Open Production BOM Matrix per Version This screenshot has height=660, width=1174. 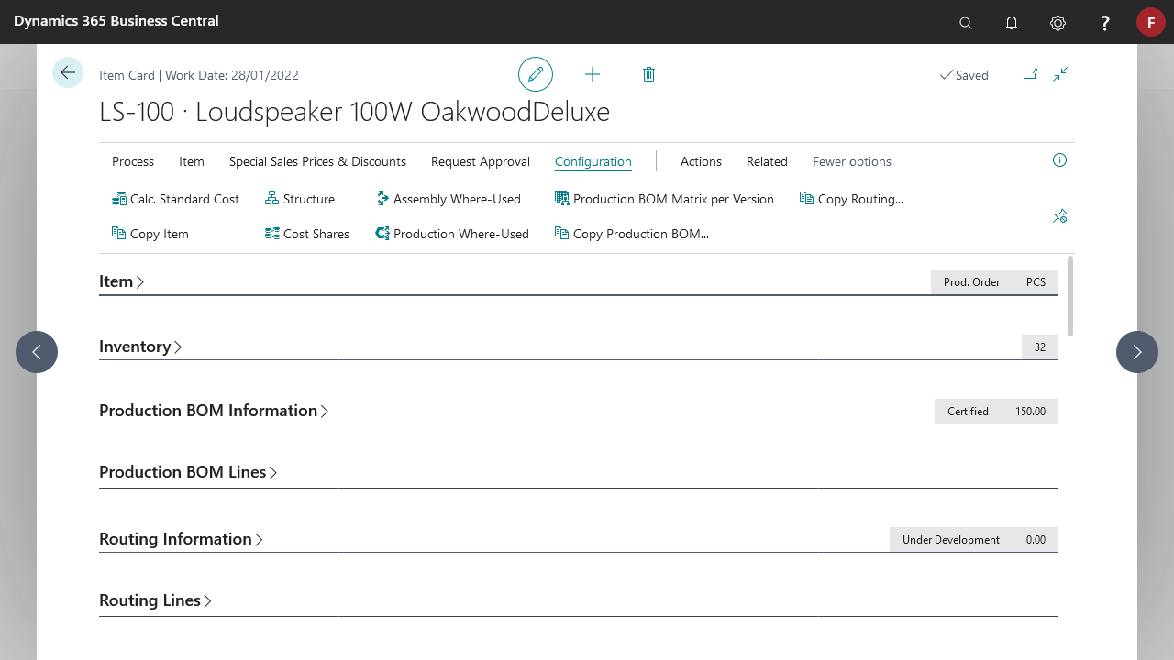664,199
